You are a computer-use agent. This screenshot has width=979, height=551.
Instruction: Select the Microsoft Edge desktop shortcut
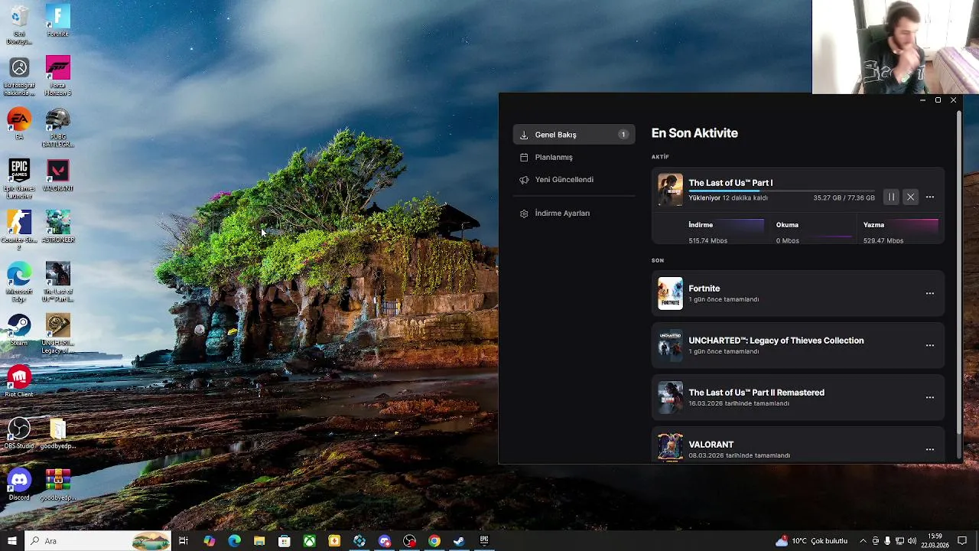point(19,282)
